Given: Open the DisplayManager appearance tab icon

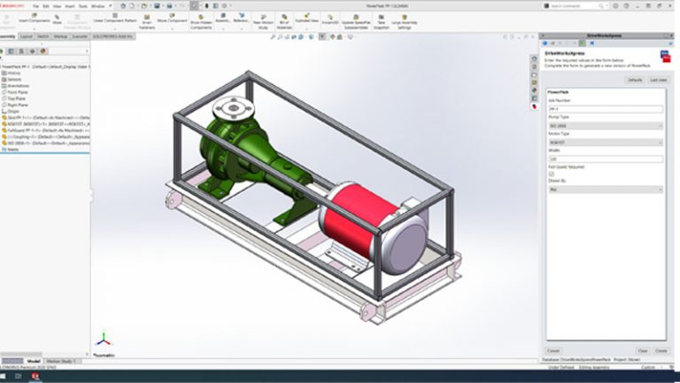Looking at the screenshot, I should (x=42, y=51).
